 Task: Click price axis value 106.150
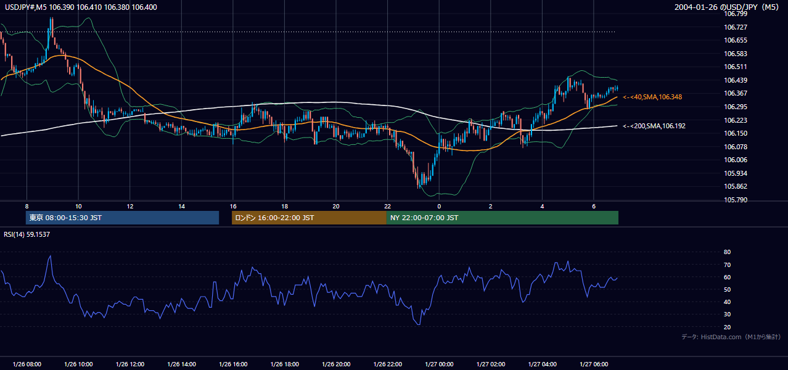pos(735,133)
